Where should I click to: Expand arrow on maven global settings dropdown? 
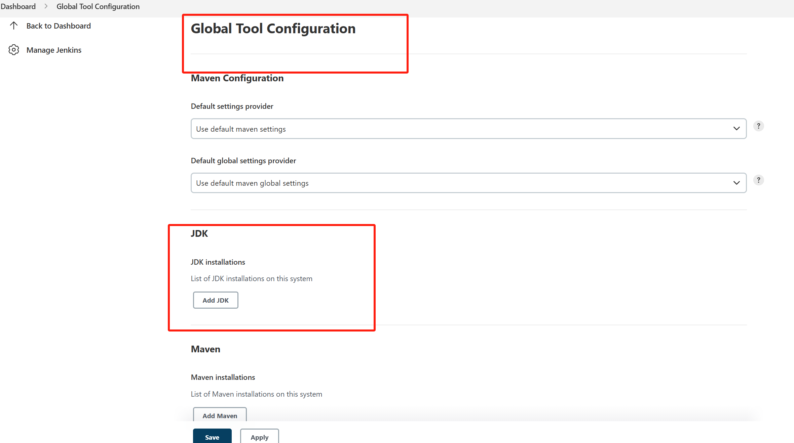point(736,183)
